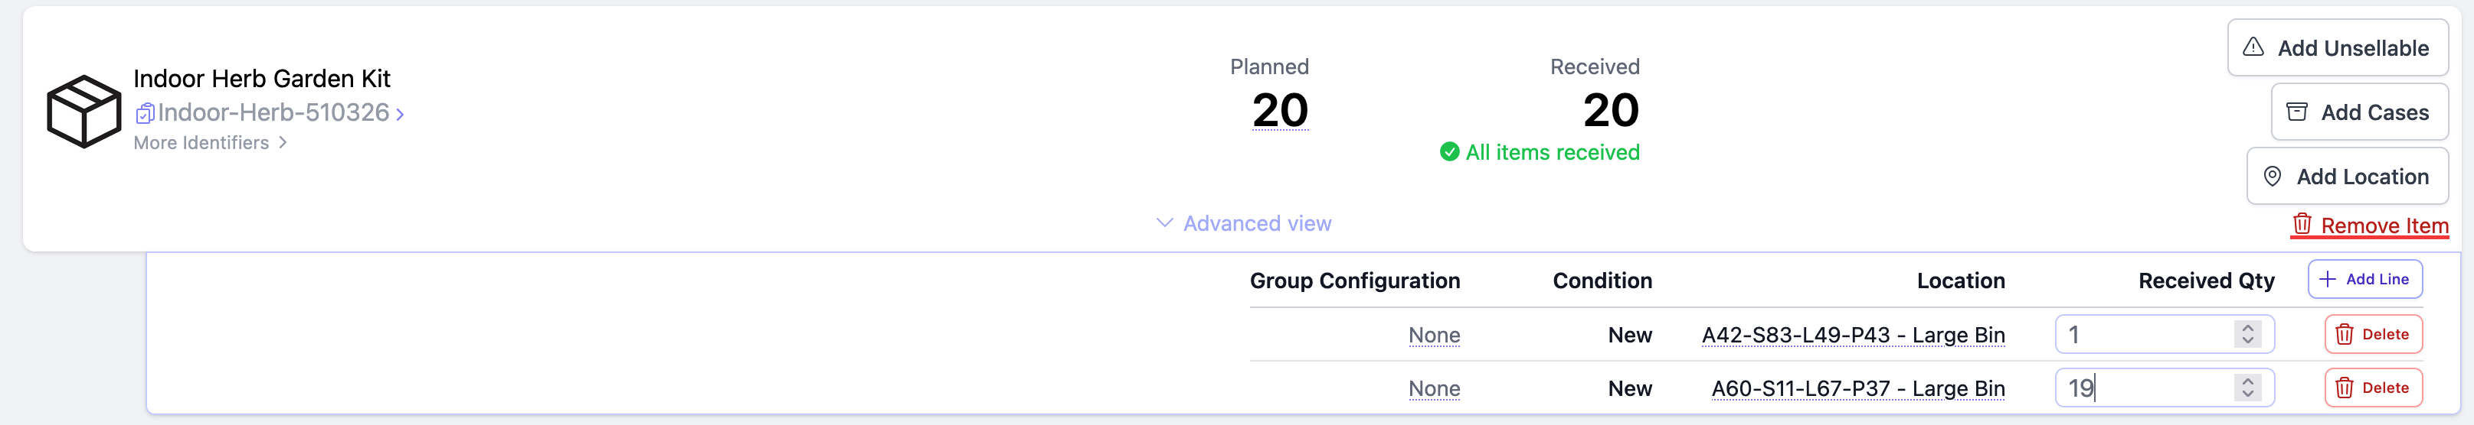Click the Received Qty field showing 1
Image resolution: width=2474 pixels, height=425 pixels.
coord(2142,334)
